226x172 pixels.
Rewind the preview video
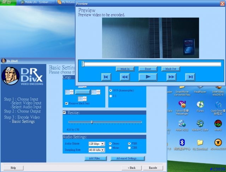coord(125,77)
